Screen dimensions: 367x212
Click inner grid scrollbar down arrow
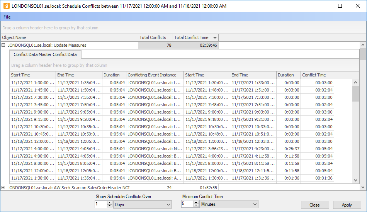(x=355, y=180)
